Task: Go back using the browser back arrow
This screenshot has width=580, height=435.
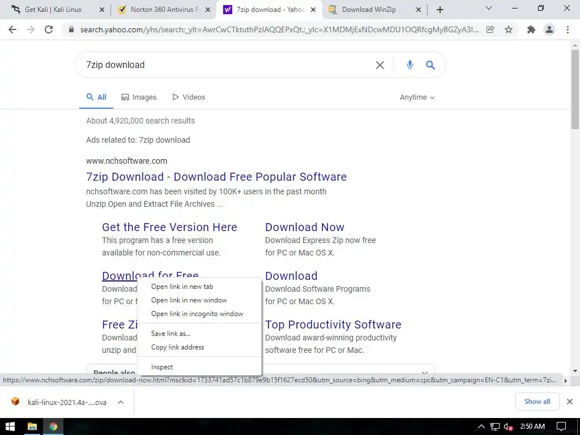Action: pos(12,29)
